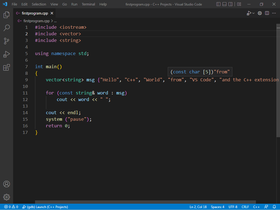Click the using namespace std; line
The height and width of the screenshot is (210, 280).
click(62, 54)
